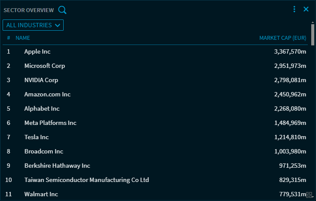Click the resize grip icon at bottom right

309,195
